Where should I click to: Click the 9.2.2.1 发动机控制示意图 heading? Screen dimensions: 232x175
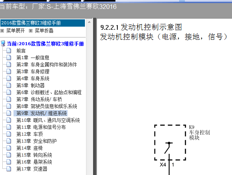[141, 27]
